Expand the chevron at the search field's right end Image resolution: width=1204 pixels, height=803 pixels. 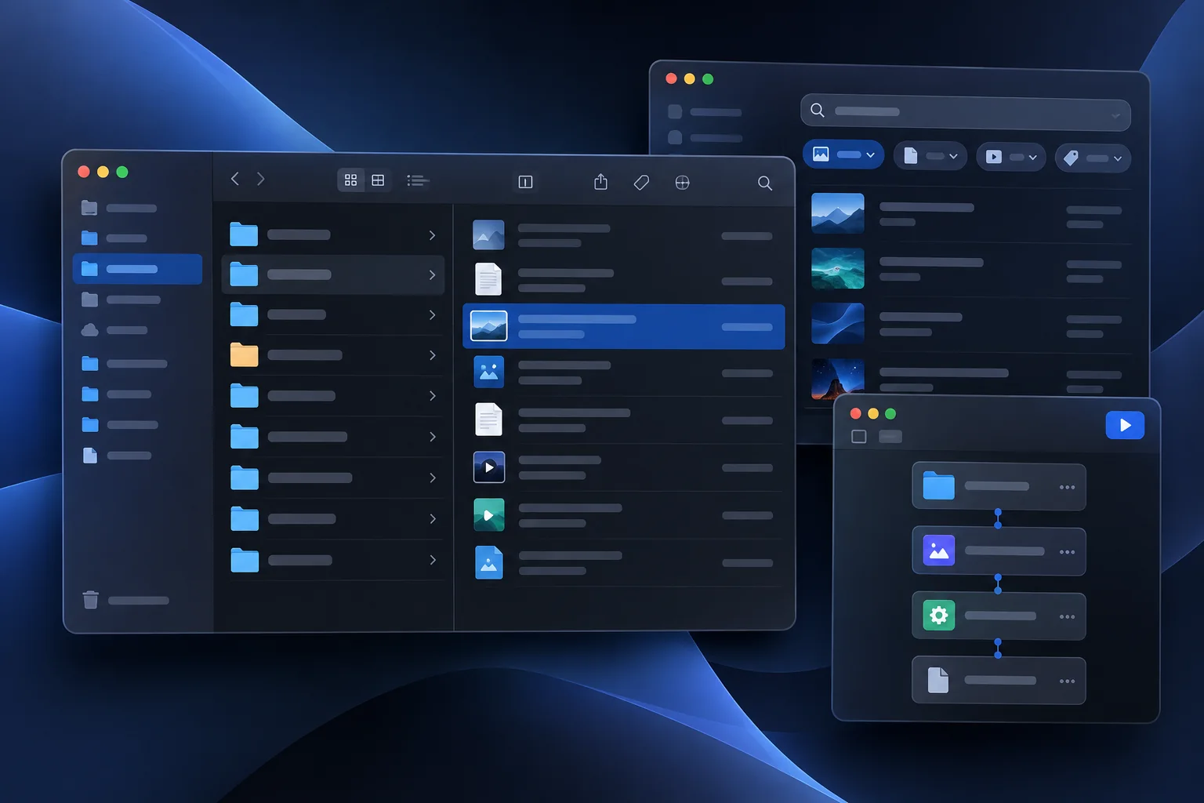[x=1116, y=116]
